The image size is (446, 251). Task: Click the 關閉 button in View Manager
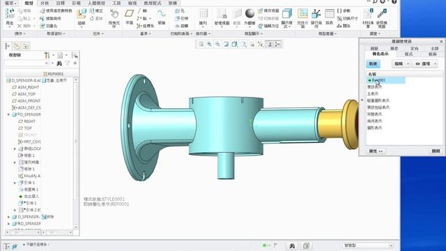tap(436, 151)
